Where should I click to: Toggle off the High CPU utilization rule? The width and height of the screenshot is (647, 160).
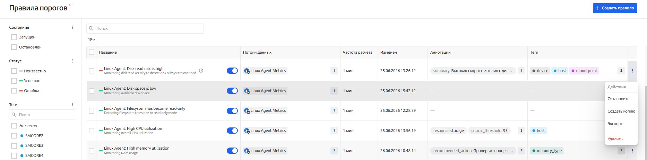click(x=232, y=131)
